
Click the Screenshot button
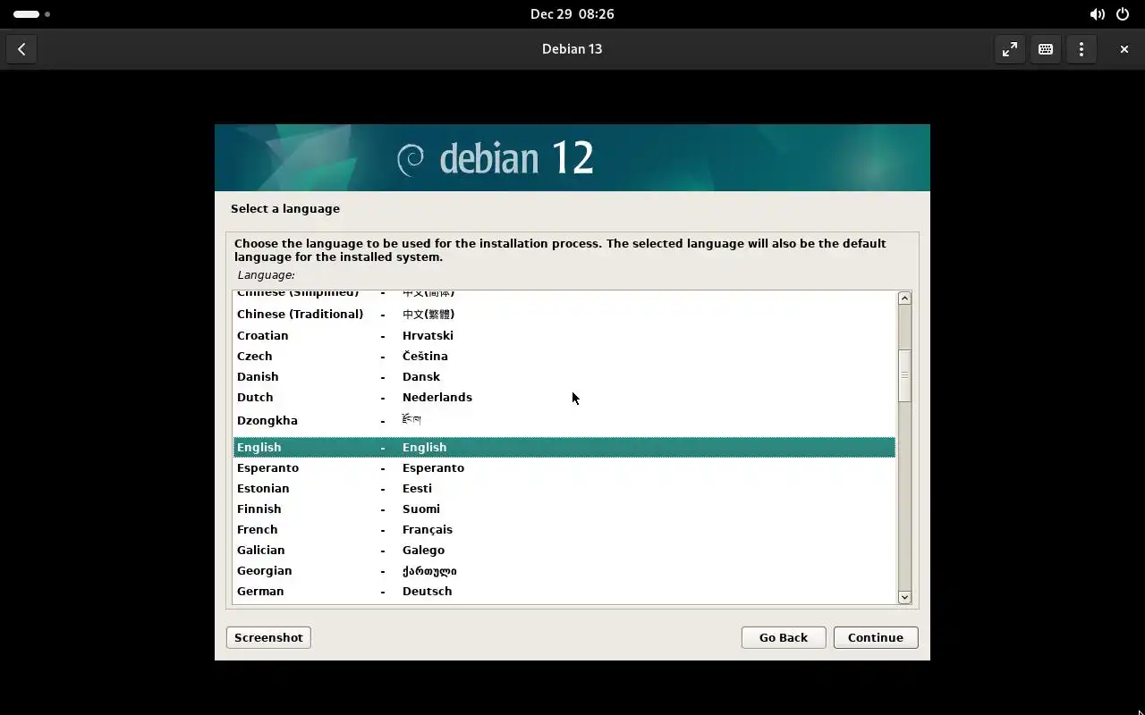coord(268,637)
